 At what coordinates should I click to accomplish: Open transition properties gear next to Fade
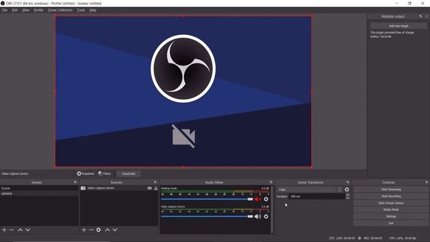(x=347, y=190)
